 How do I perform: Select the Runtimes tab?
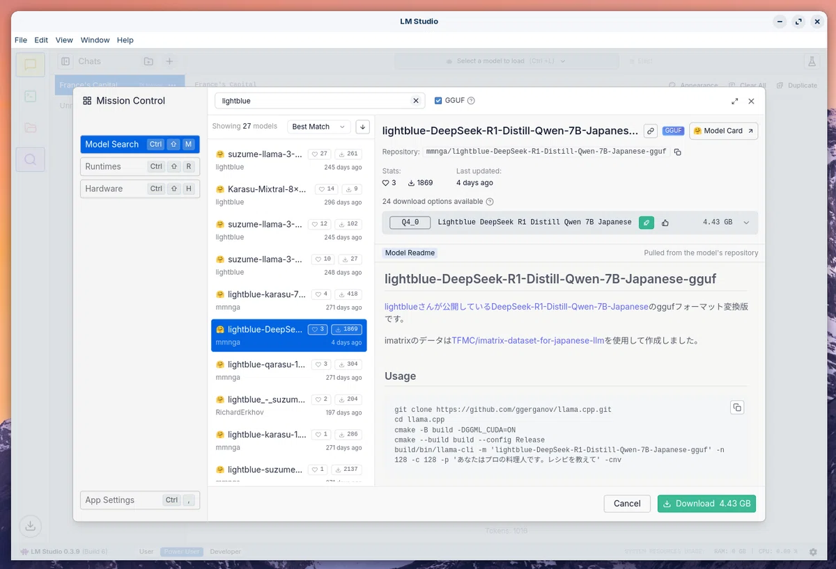pos(140,167)
